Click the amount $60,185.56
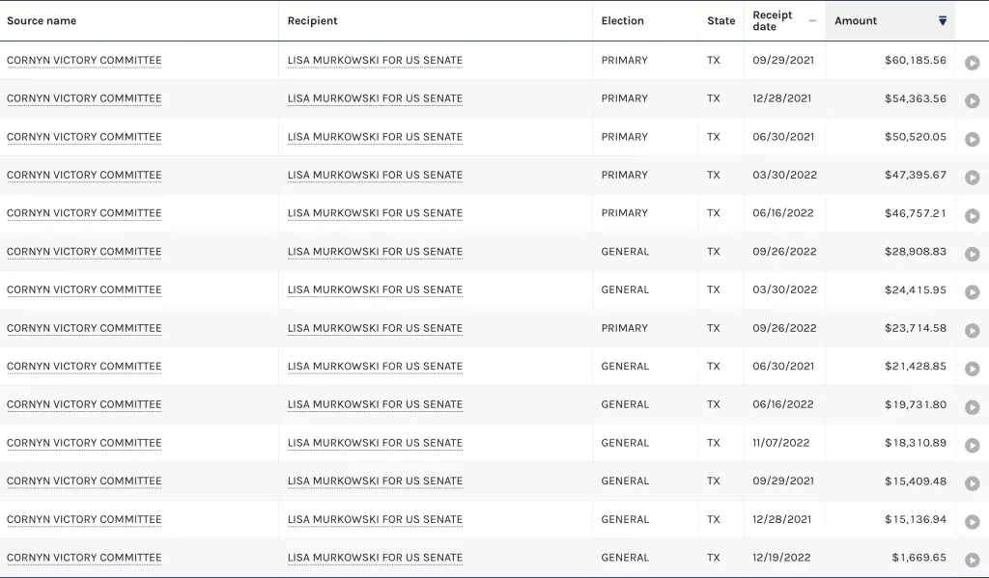The height and width of the screenshot is (578, 989). pos(916,60)
